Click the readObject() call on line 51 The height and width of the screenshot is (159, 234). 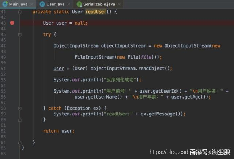(x=154, y=69)
